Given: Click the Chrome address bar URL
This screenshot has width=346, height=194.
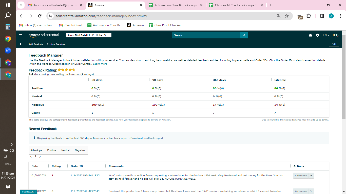Looking at the screenshot, I should (101, 16).
